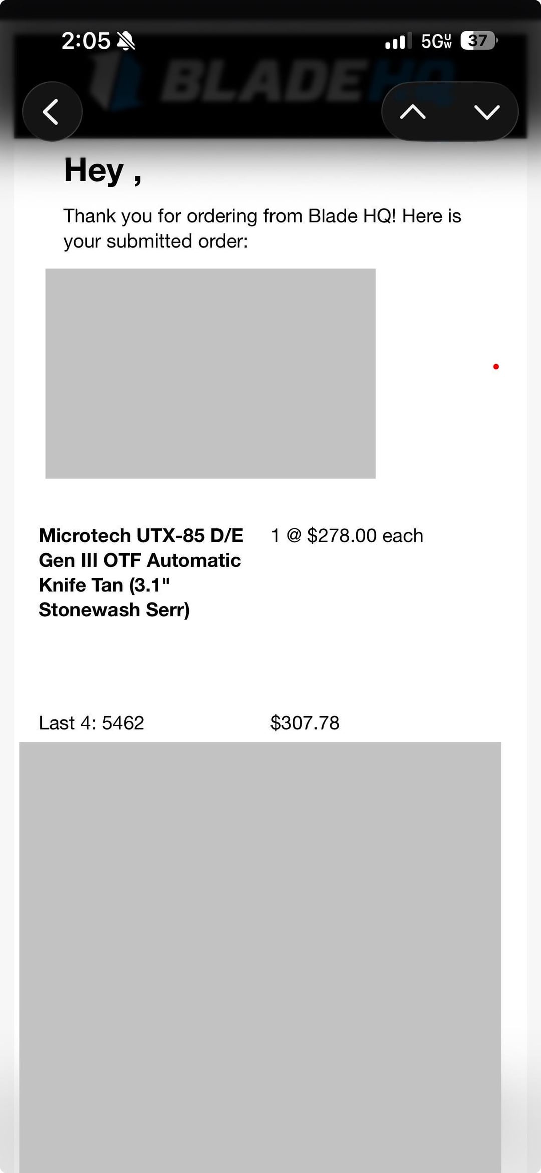Image resolution: width=541 pixels, height=1173 pixels.
Task: Tap the "Hey ," greeting heading
Action: point(103,170)
